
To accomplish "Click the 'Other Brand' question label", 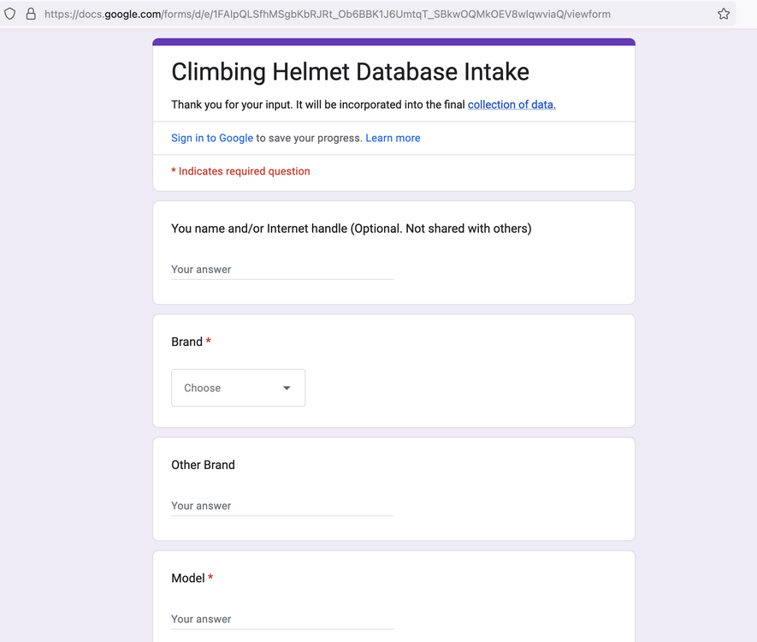I will coord(204,465).
